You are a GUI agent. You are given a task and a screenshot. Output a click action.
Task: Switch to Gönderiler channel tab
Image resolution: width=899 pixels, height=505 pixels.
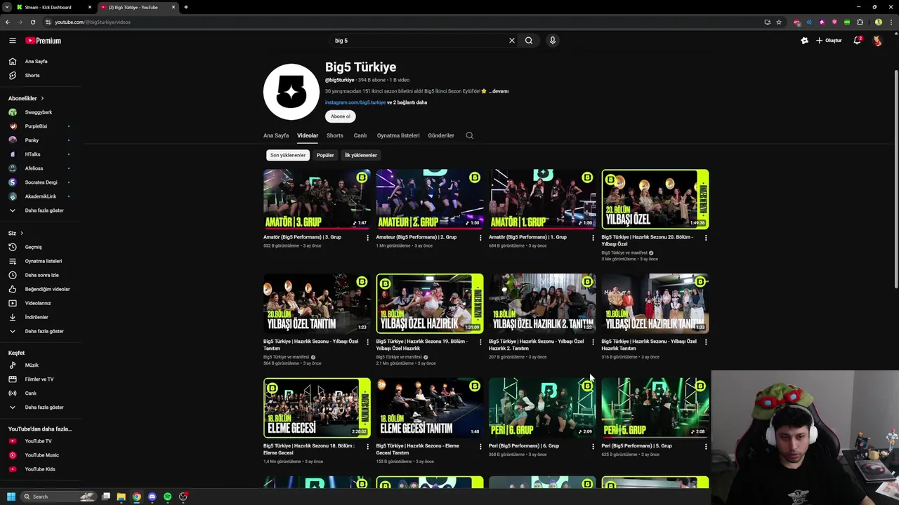pos(441,135)
